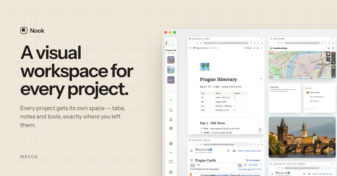Click the Notion window URL address bar

226,43
